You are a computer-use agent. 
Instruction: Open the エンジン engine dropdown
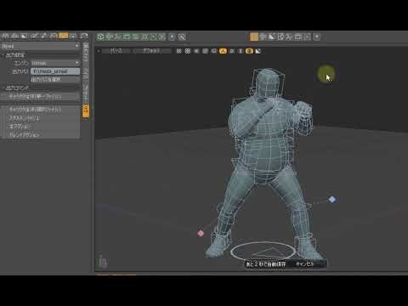point(55,63)
